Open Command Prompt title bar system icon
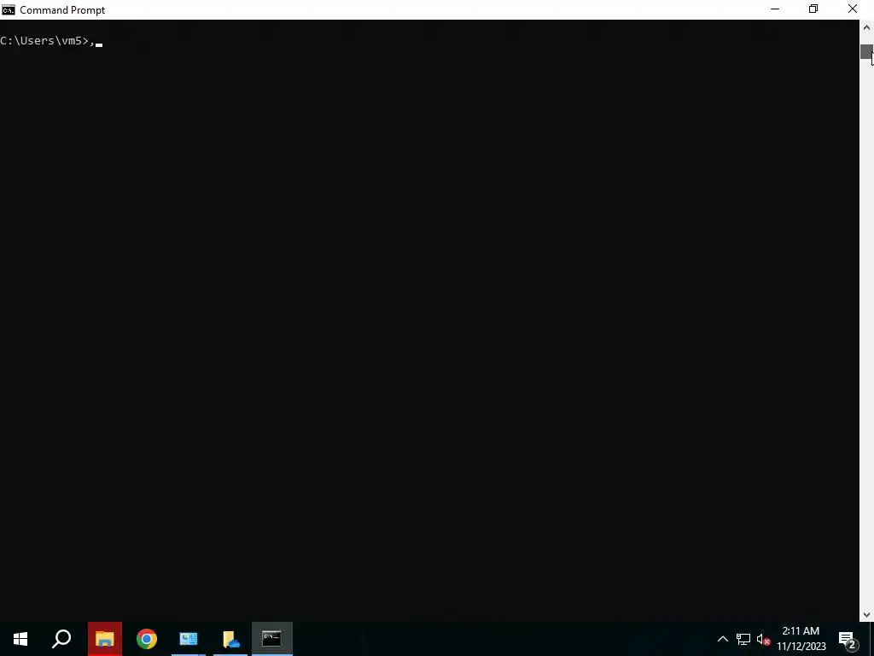Image resolution: width=874 pixels, height=656 pixels. pyautogui.click(x=9, y=9)
